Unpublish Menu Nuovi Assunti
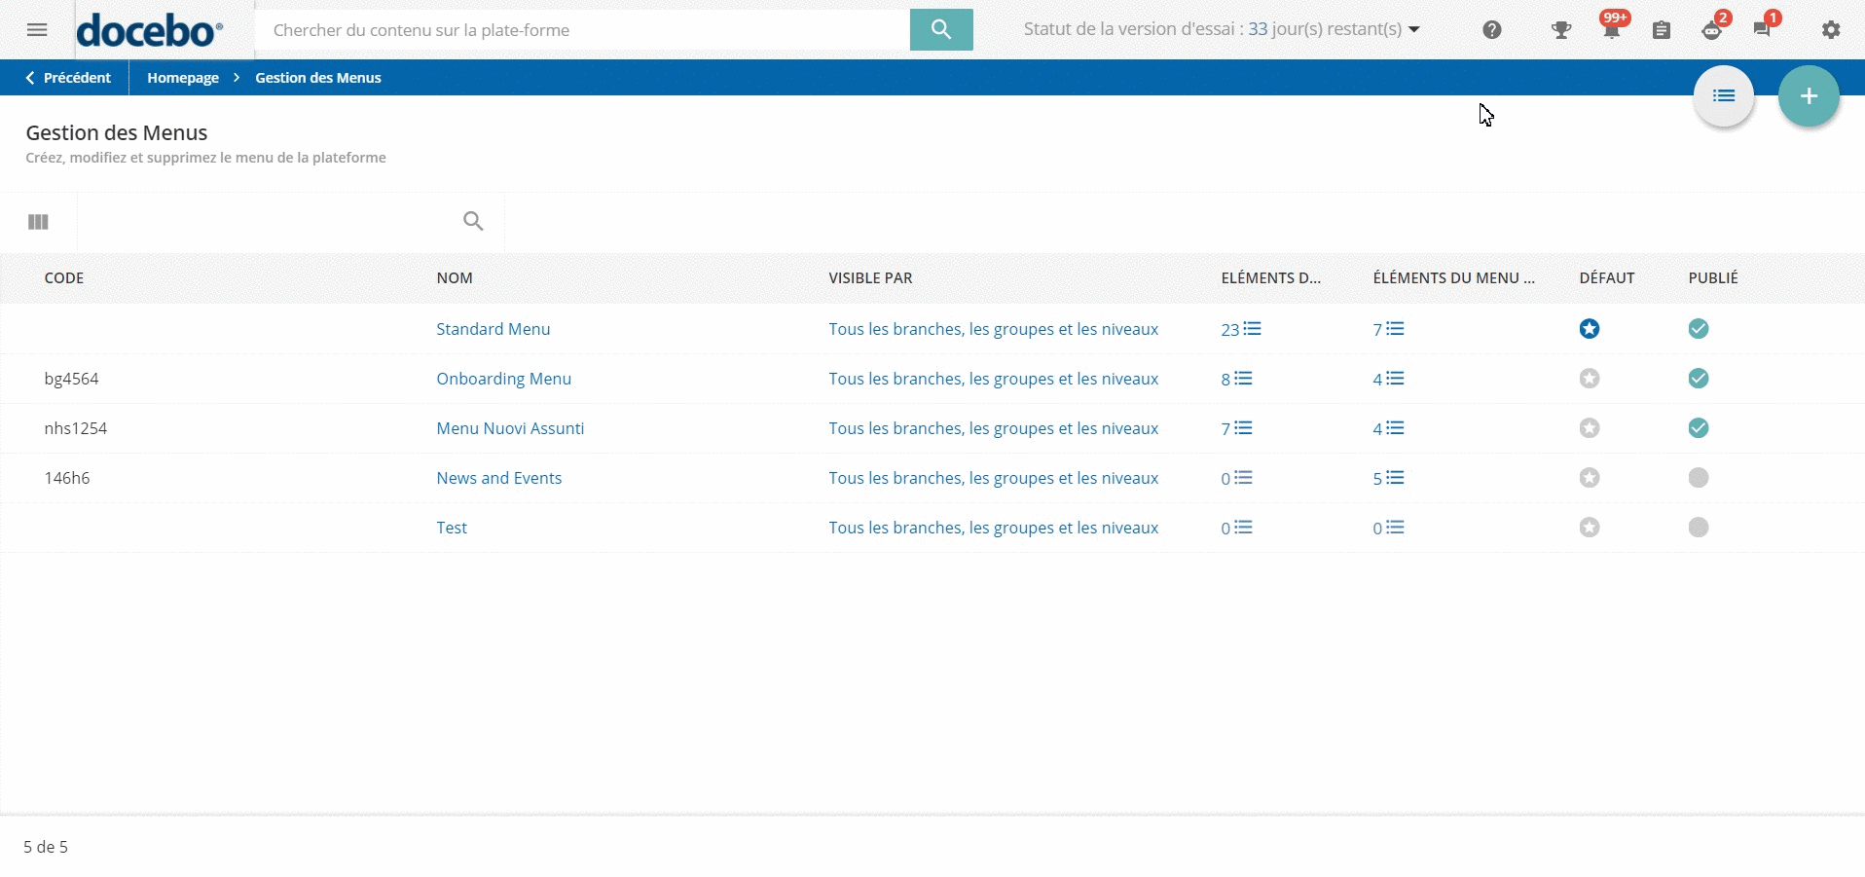Screen dimensions: 1865x877 1699,428
